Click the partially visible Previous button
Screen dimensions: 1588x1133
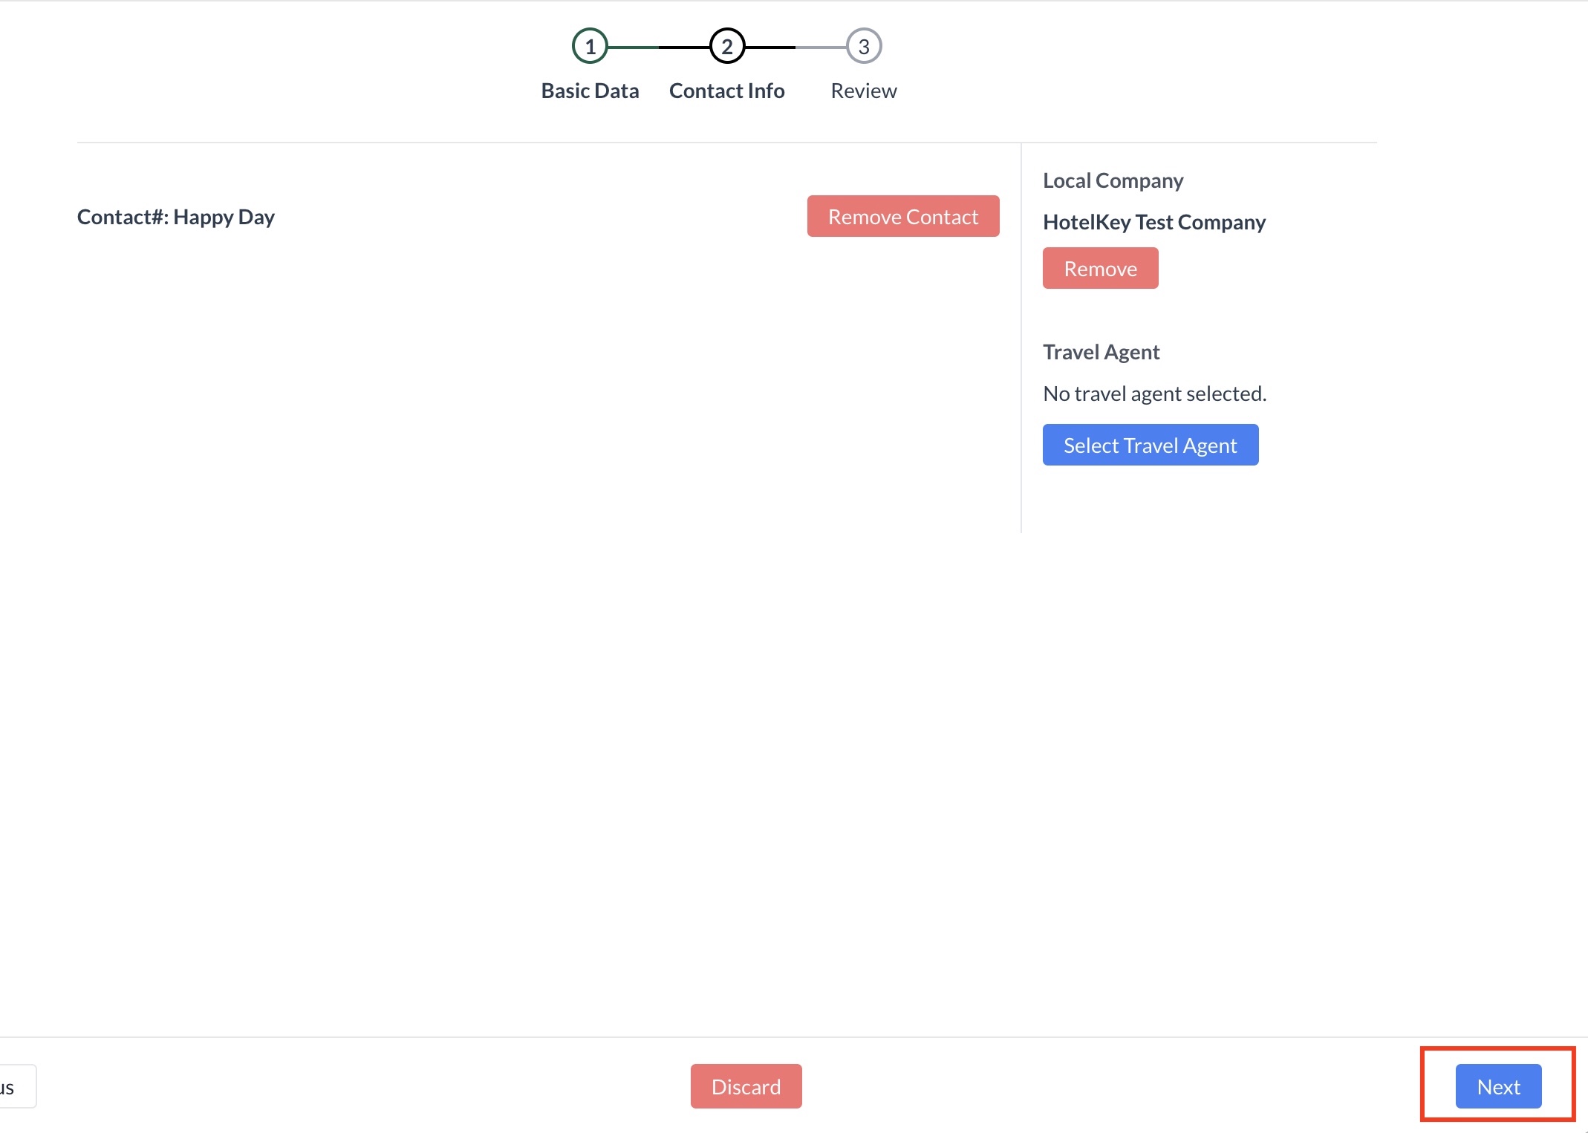[15, 1087]
